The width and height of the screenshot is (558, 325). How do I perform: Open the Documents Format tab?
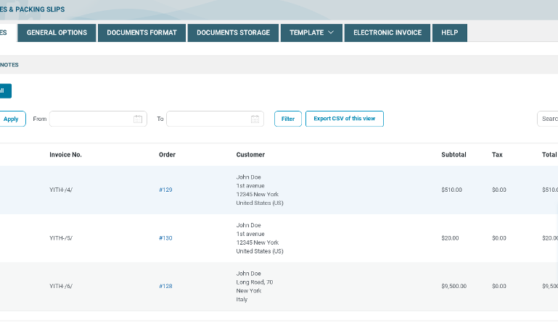(141, 33)
